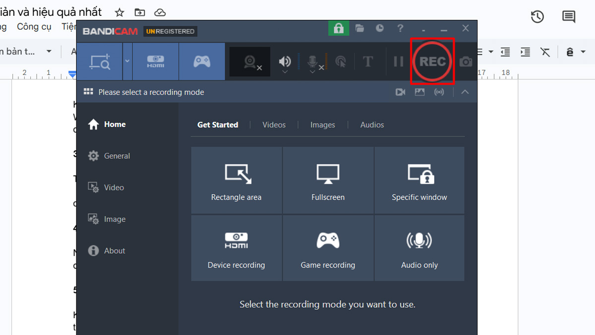Screen dimensions: 595x335
Task: Open the scheduled recording clock icon
Action: tap(380, 28)
